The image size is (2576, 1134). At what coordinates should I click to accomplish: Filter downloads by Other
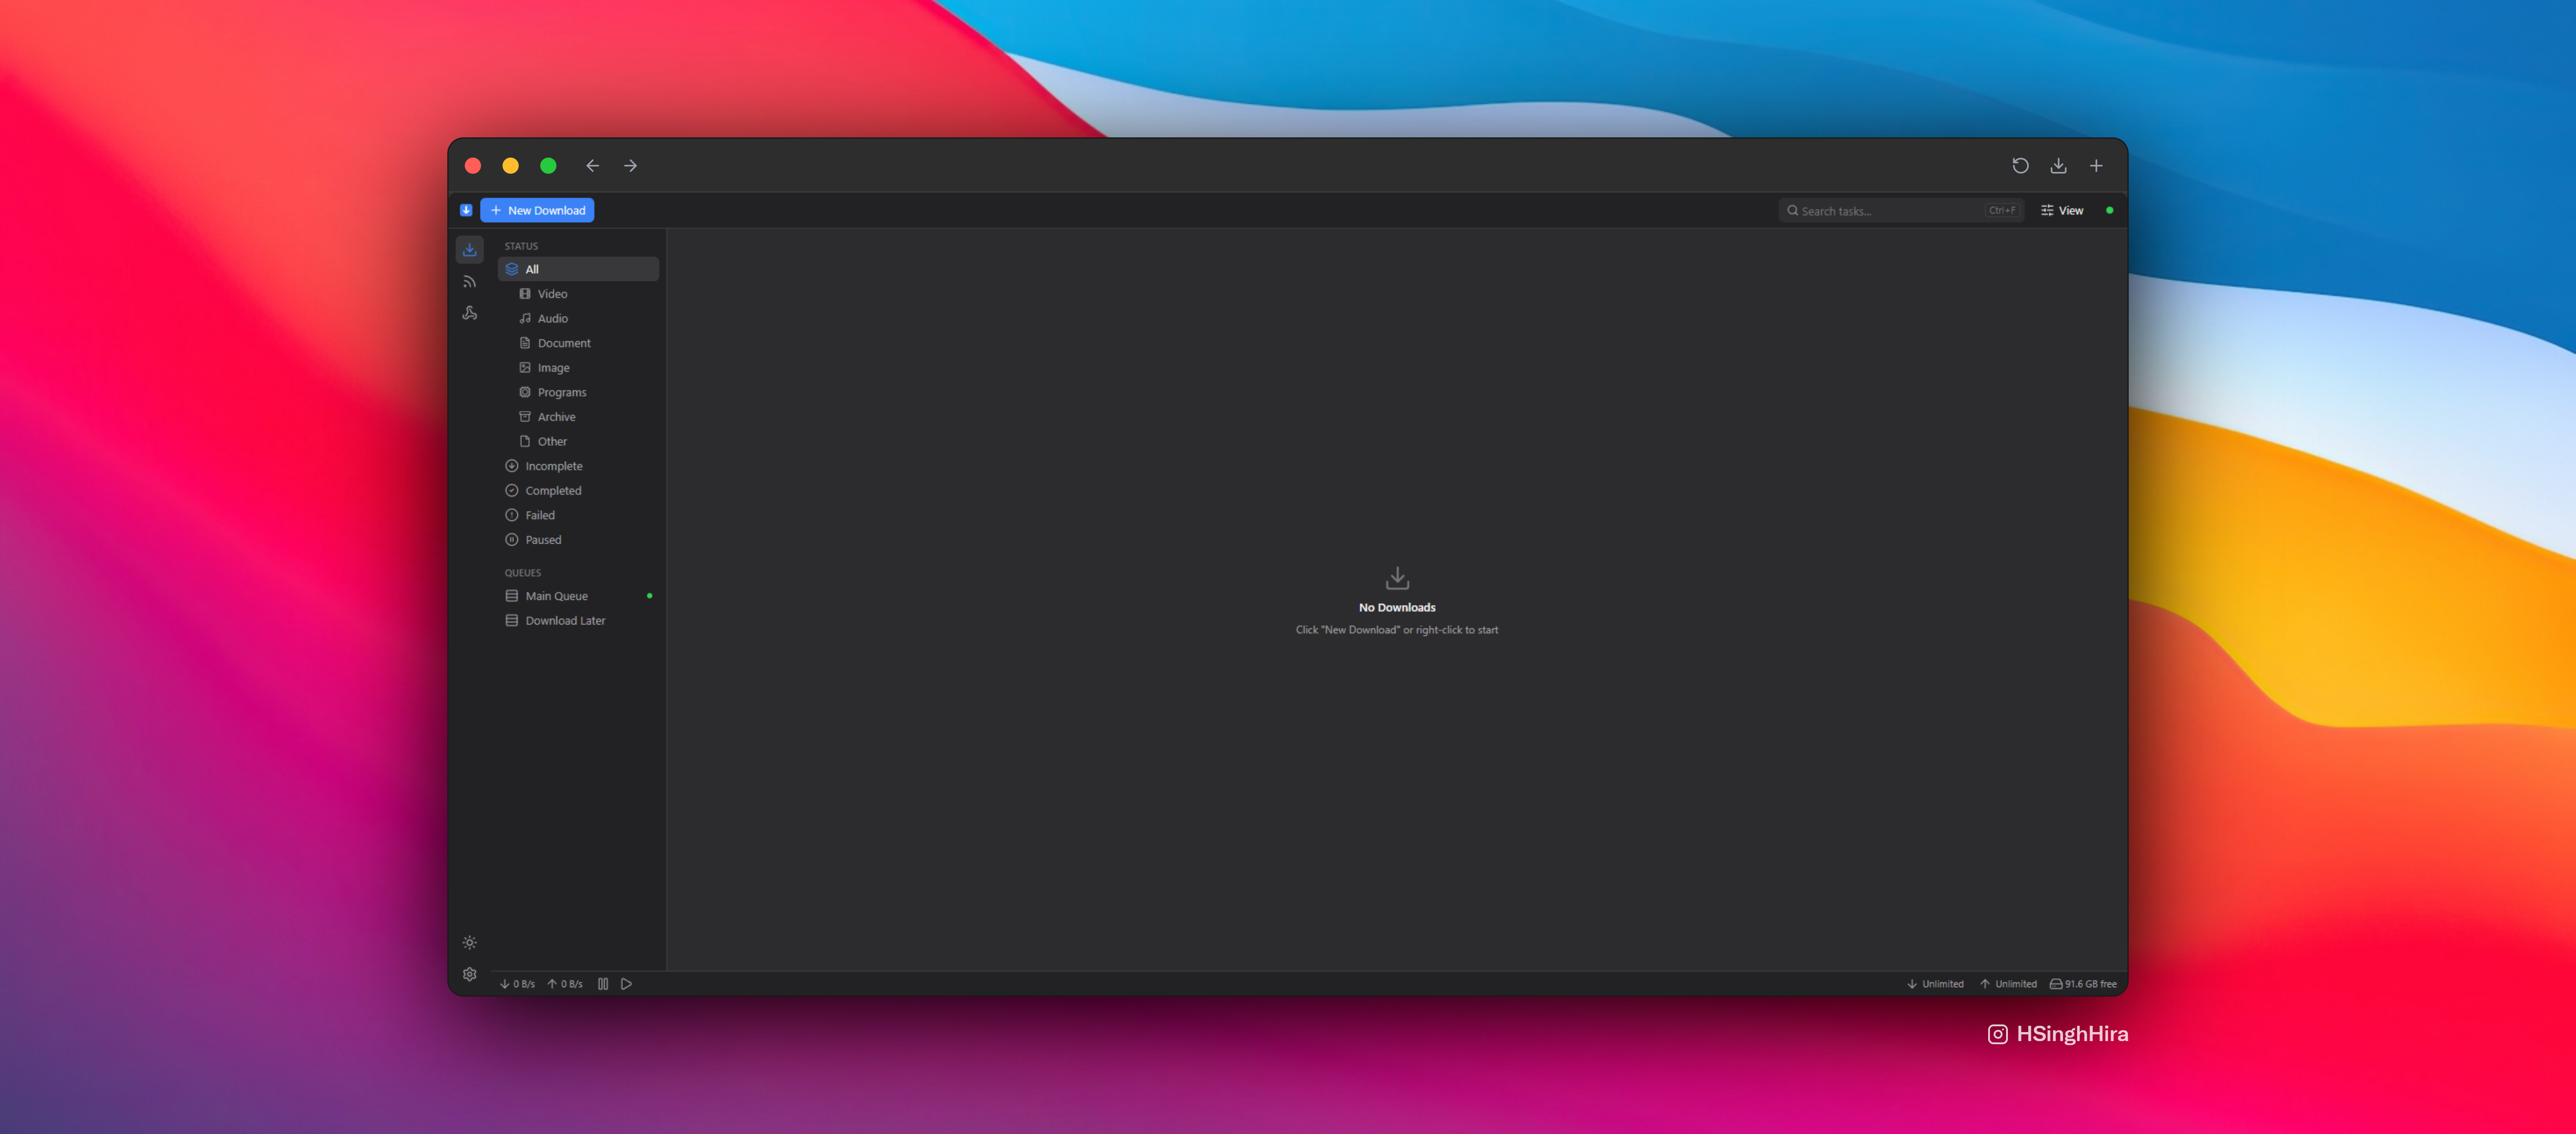pos(578,441)
